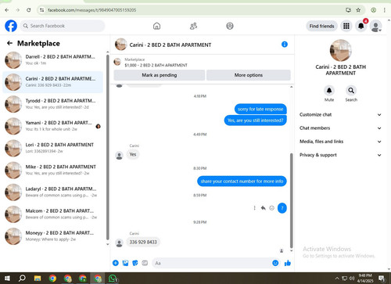The image size is (391, 284).
Task: Click the message scrollbar thumb
Action: pyautogui.click(x=291, y=200)
